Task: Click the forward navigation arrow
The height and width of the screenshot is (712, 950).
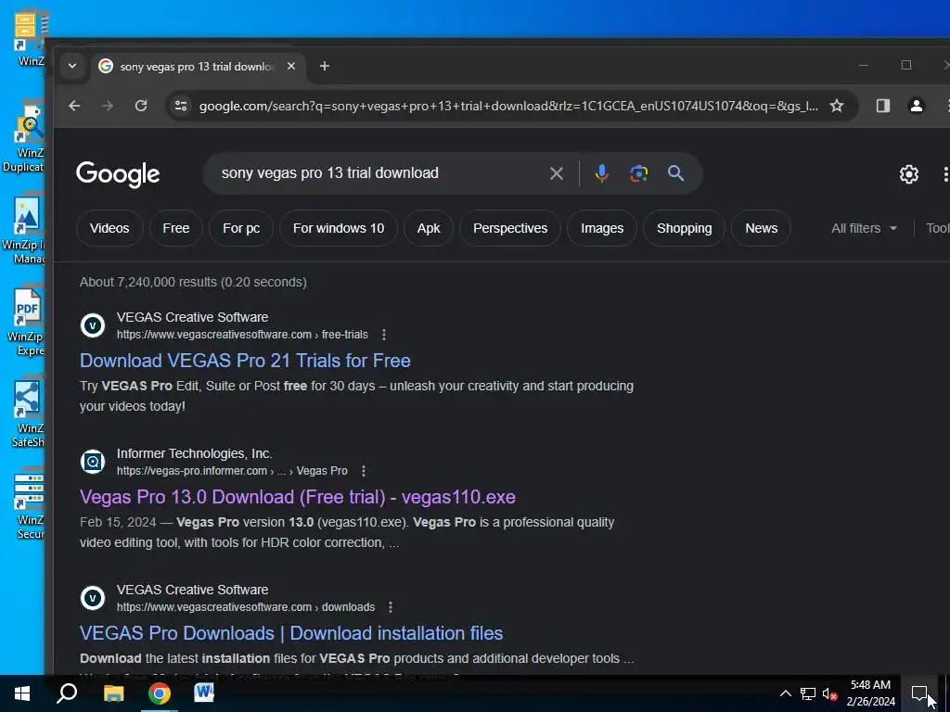Action: pyautogui.click(x=108, y=106)
